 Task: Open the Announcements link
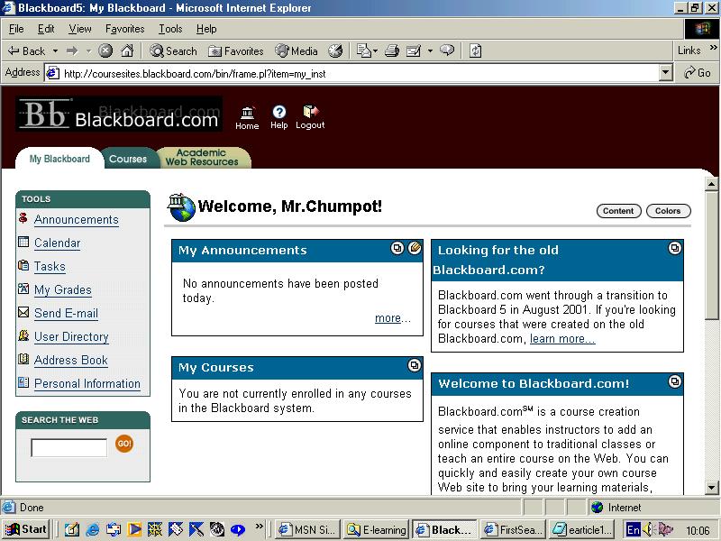[77, 219]
